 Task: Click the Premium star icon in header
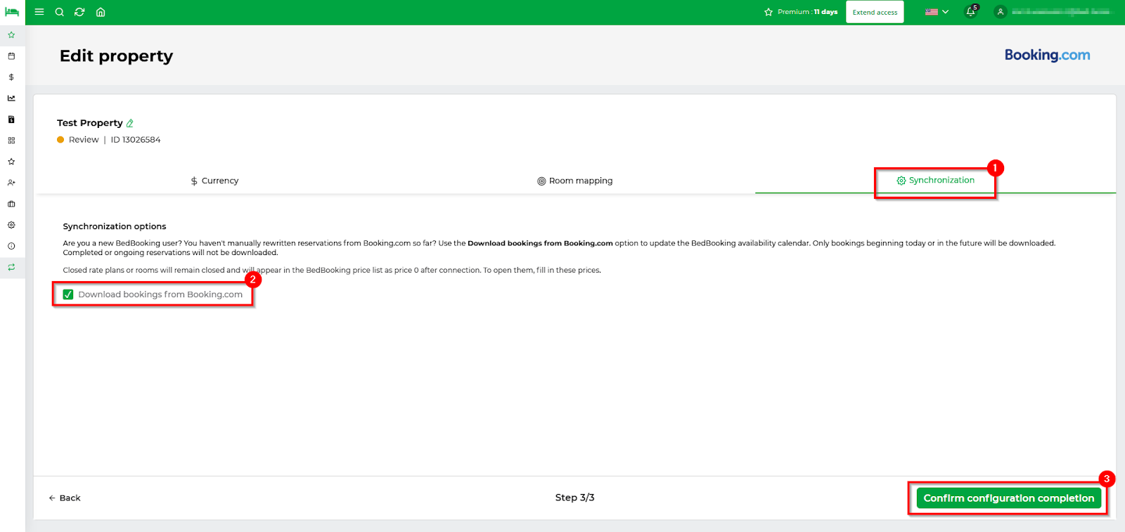click(769, 12)
